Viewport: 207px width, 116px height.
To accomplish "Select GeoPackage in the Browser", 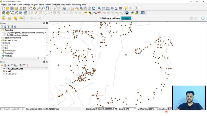I will [10, 51].
